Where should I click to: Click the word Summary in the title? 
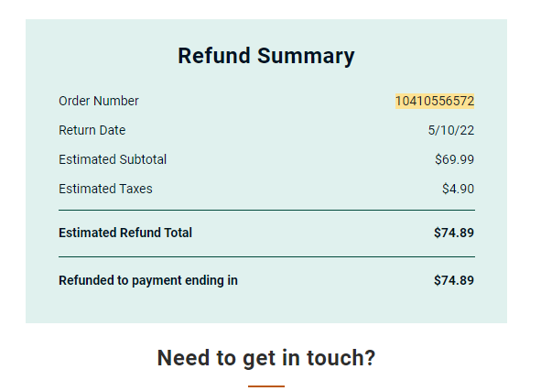pyautogui.click(x=306, y=56)
